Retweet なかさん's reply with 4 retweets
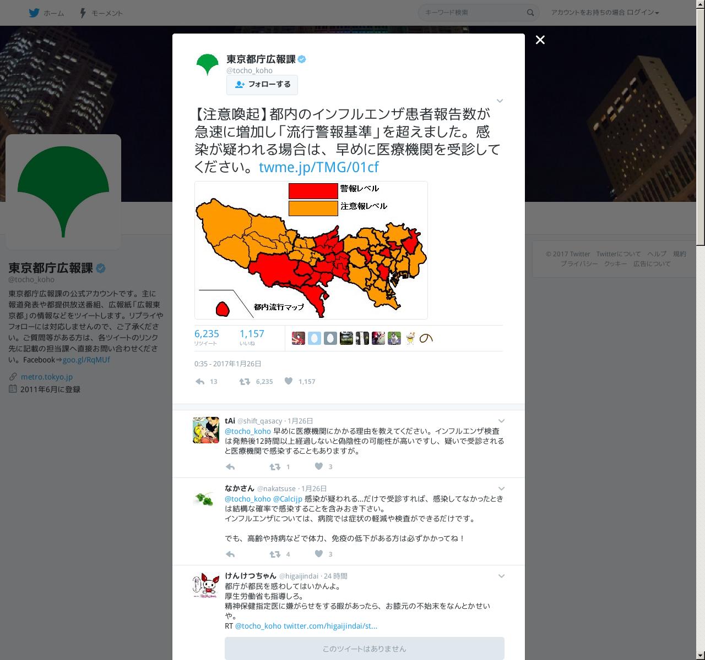The width and height of the screenshot is (705, 660). point(274,554)
